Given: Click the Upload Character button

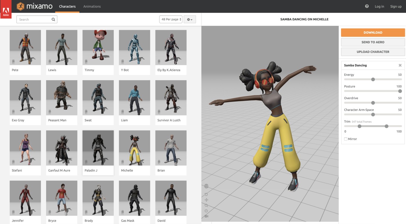Looking at the screenshot, I should [x=373, y=52].
